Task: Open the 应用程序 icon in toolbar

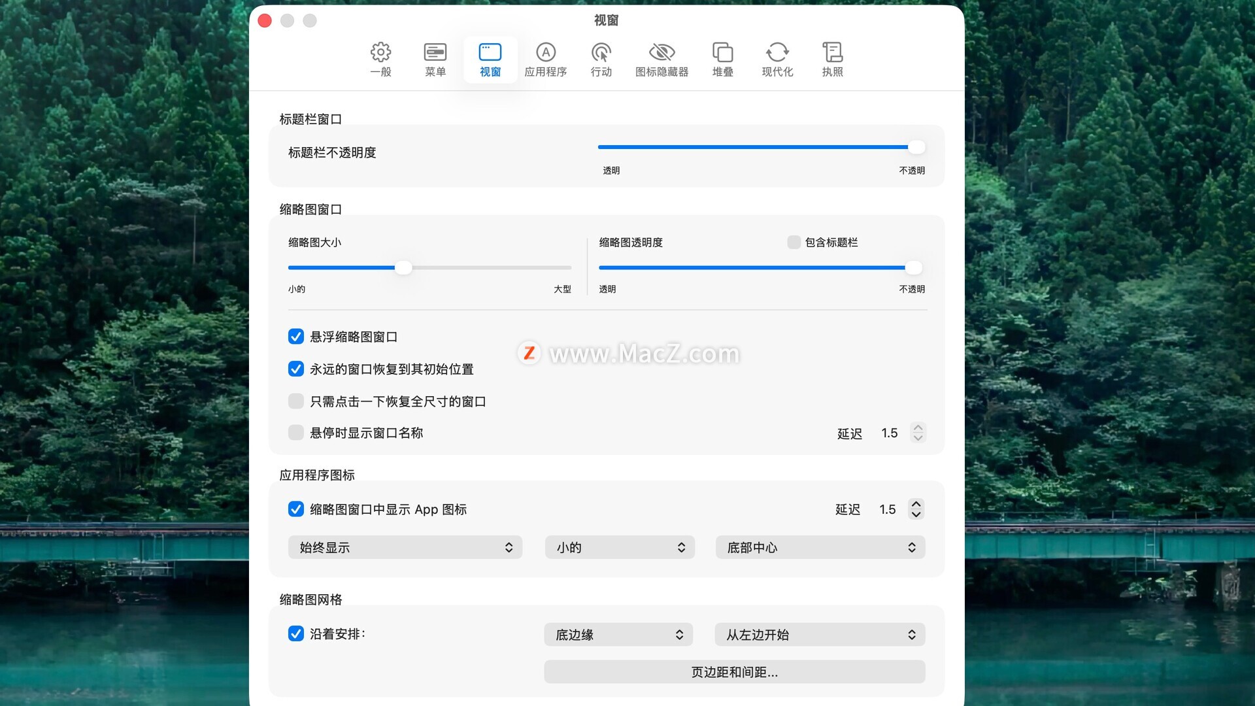Action: 546,52
